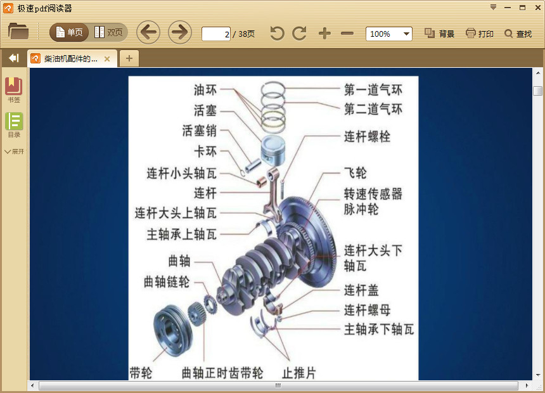The image size is (545, 393).
Task: Rotate page counterclockwise
Action: [277, 34]
